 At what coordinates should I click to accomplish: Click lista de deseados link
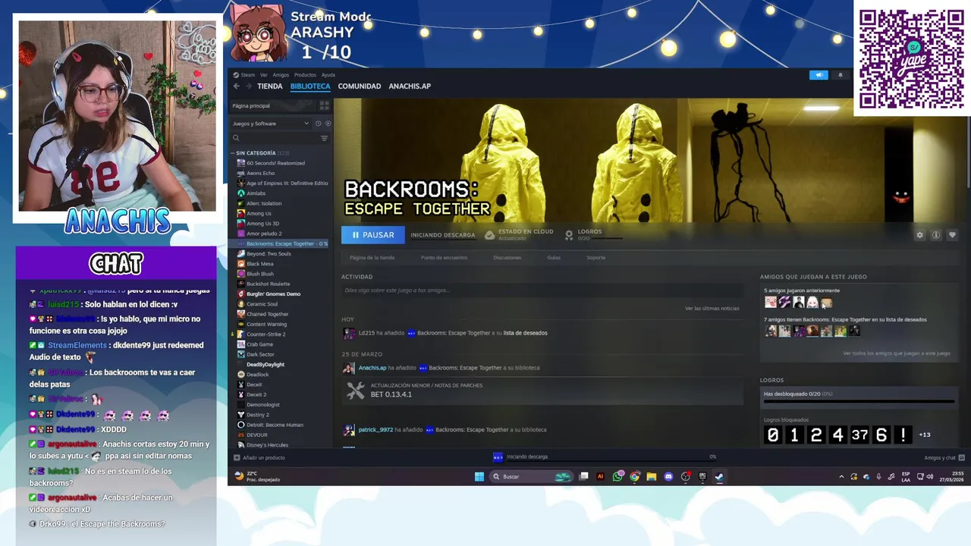[525, 333]
